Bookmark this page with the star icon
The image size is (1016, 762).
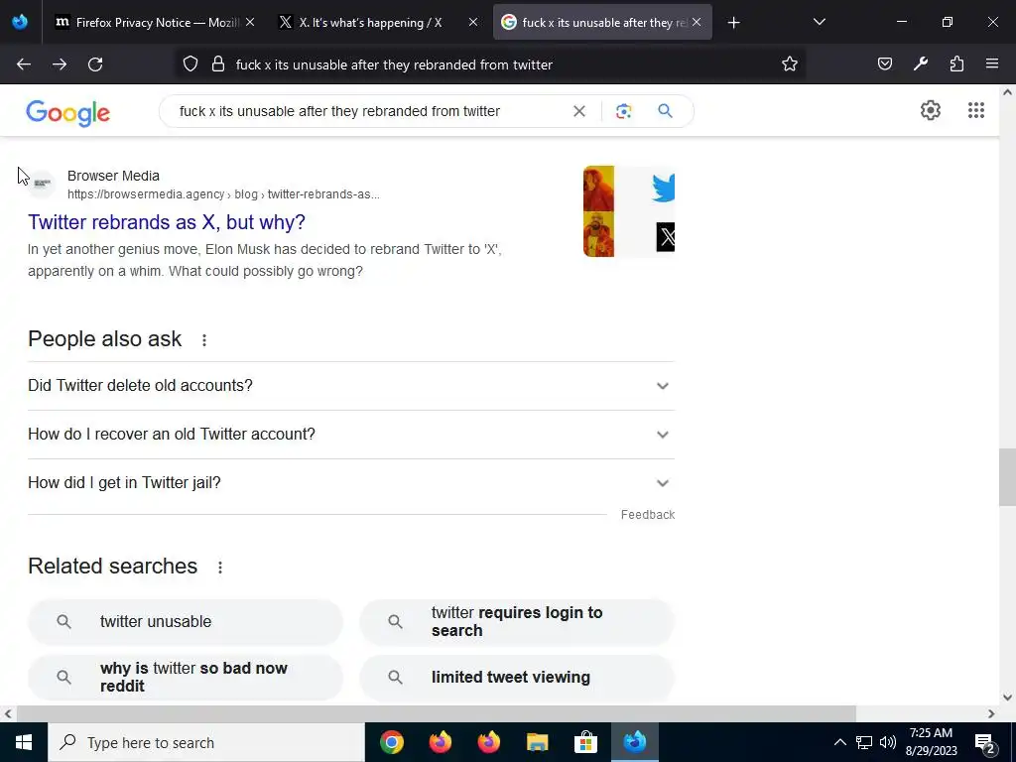pyautogui.click(x=789, y=64)
